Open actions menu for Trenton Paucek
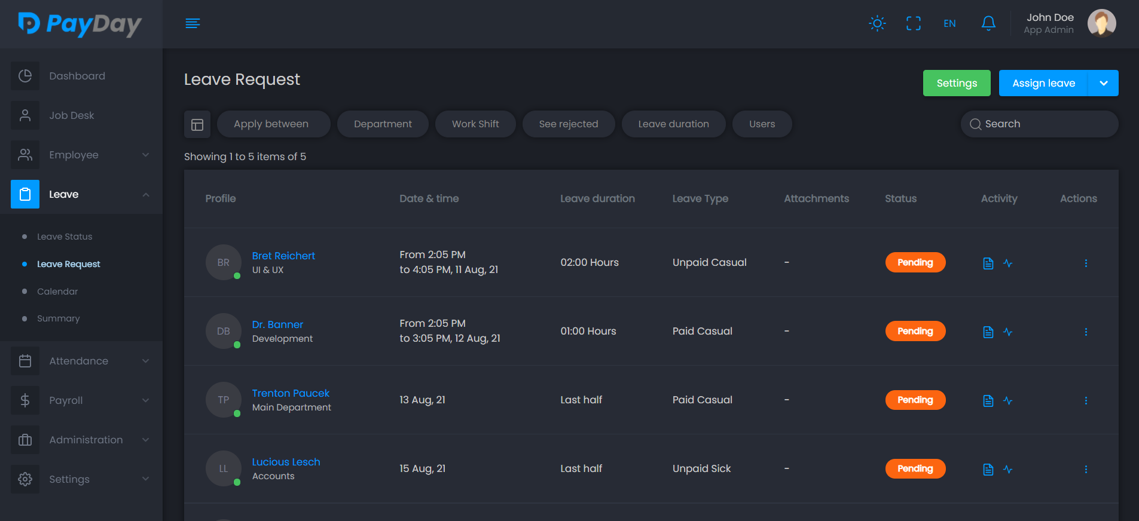 [x=1086, y=400]
